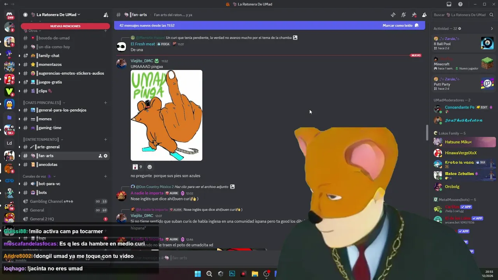Open Discord direct messages home icon
The height and width of the screenshot is (280, 498).
click(x=9, y=15)
